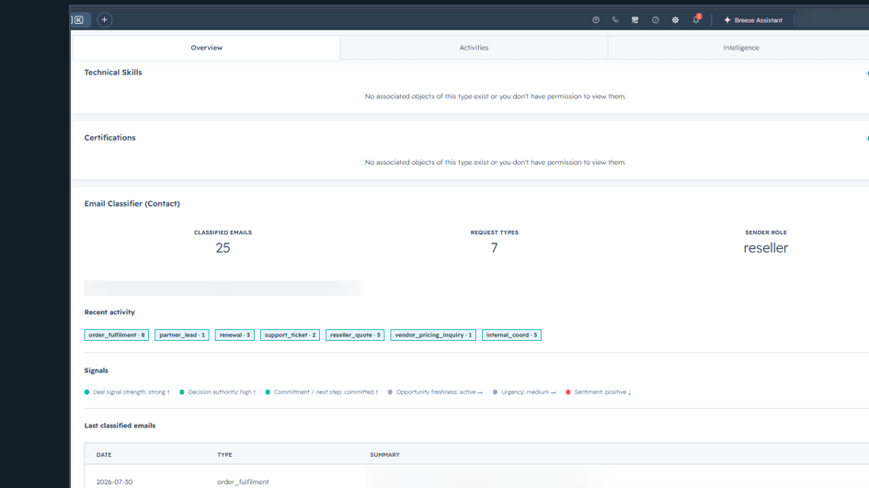Click the Opportunity freshness: active signal

pyautogui.click(x=435, y=392)
